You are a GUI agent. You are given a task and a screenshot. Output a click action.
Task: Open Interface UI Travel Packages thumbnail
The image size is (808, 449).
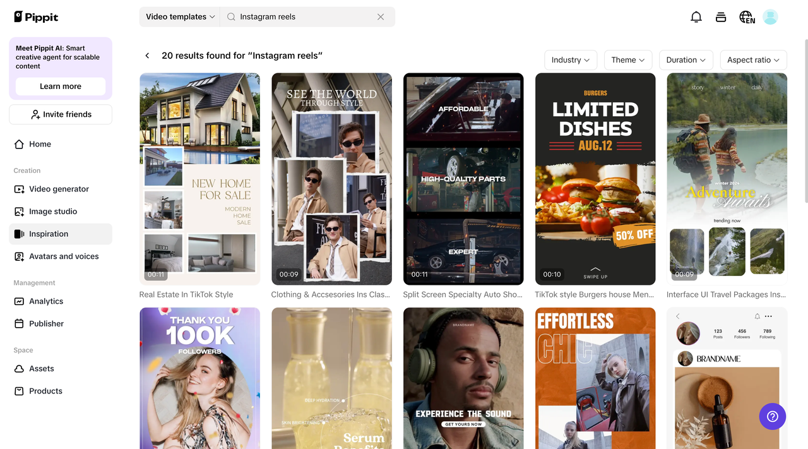pos(727,179)
